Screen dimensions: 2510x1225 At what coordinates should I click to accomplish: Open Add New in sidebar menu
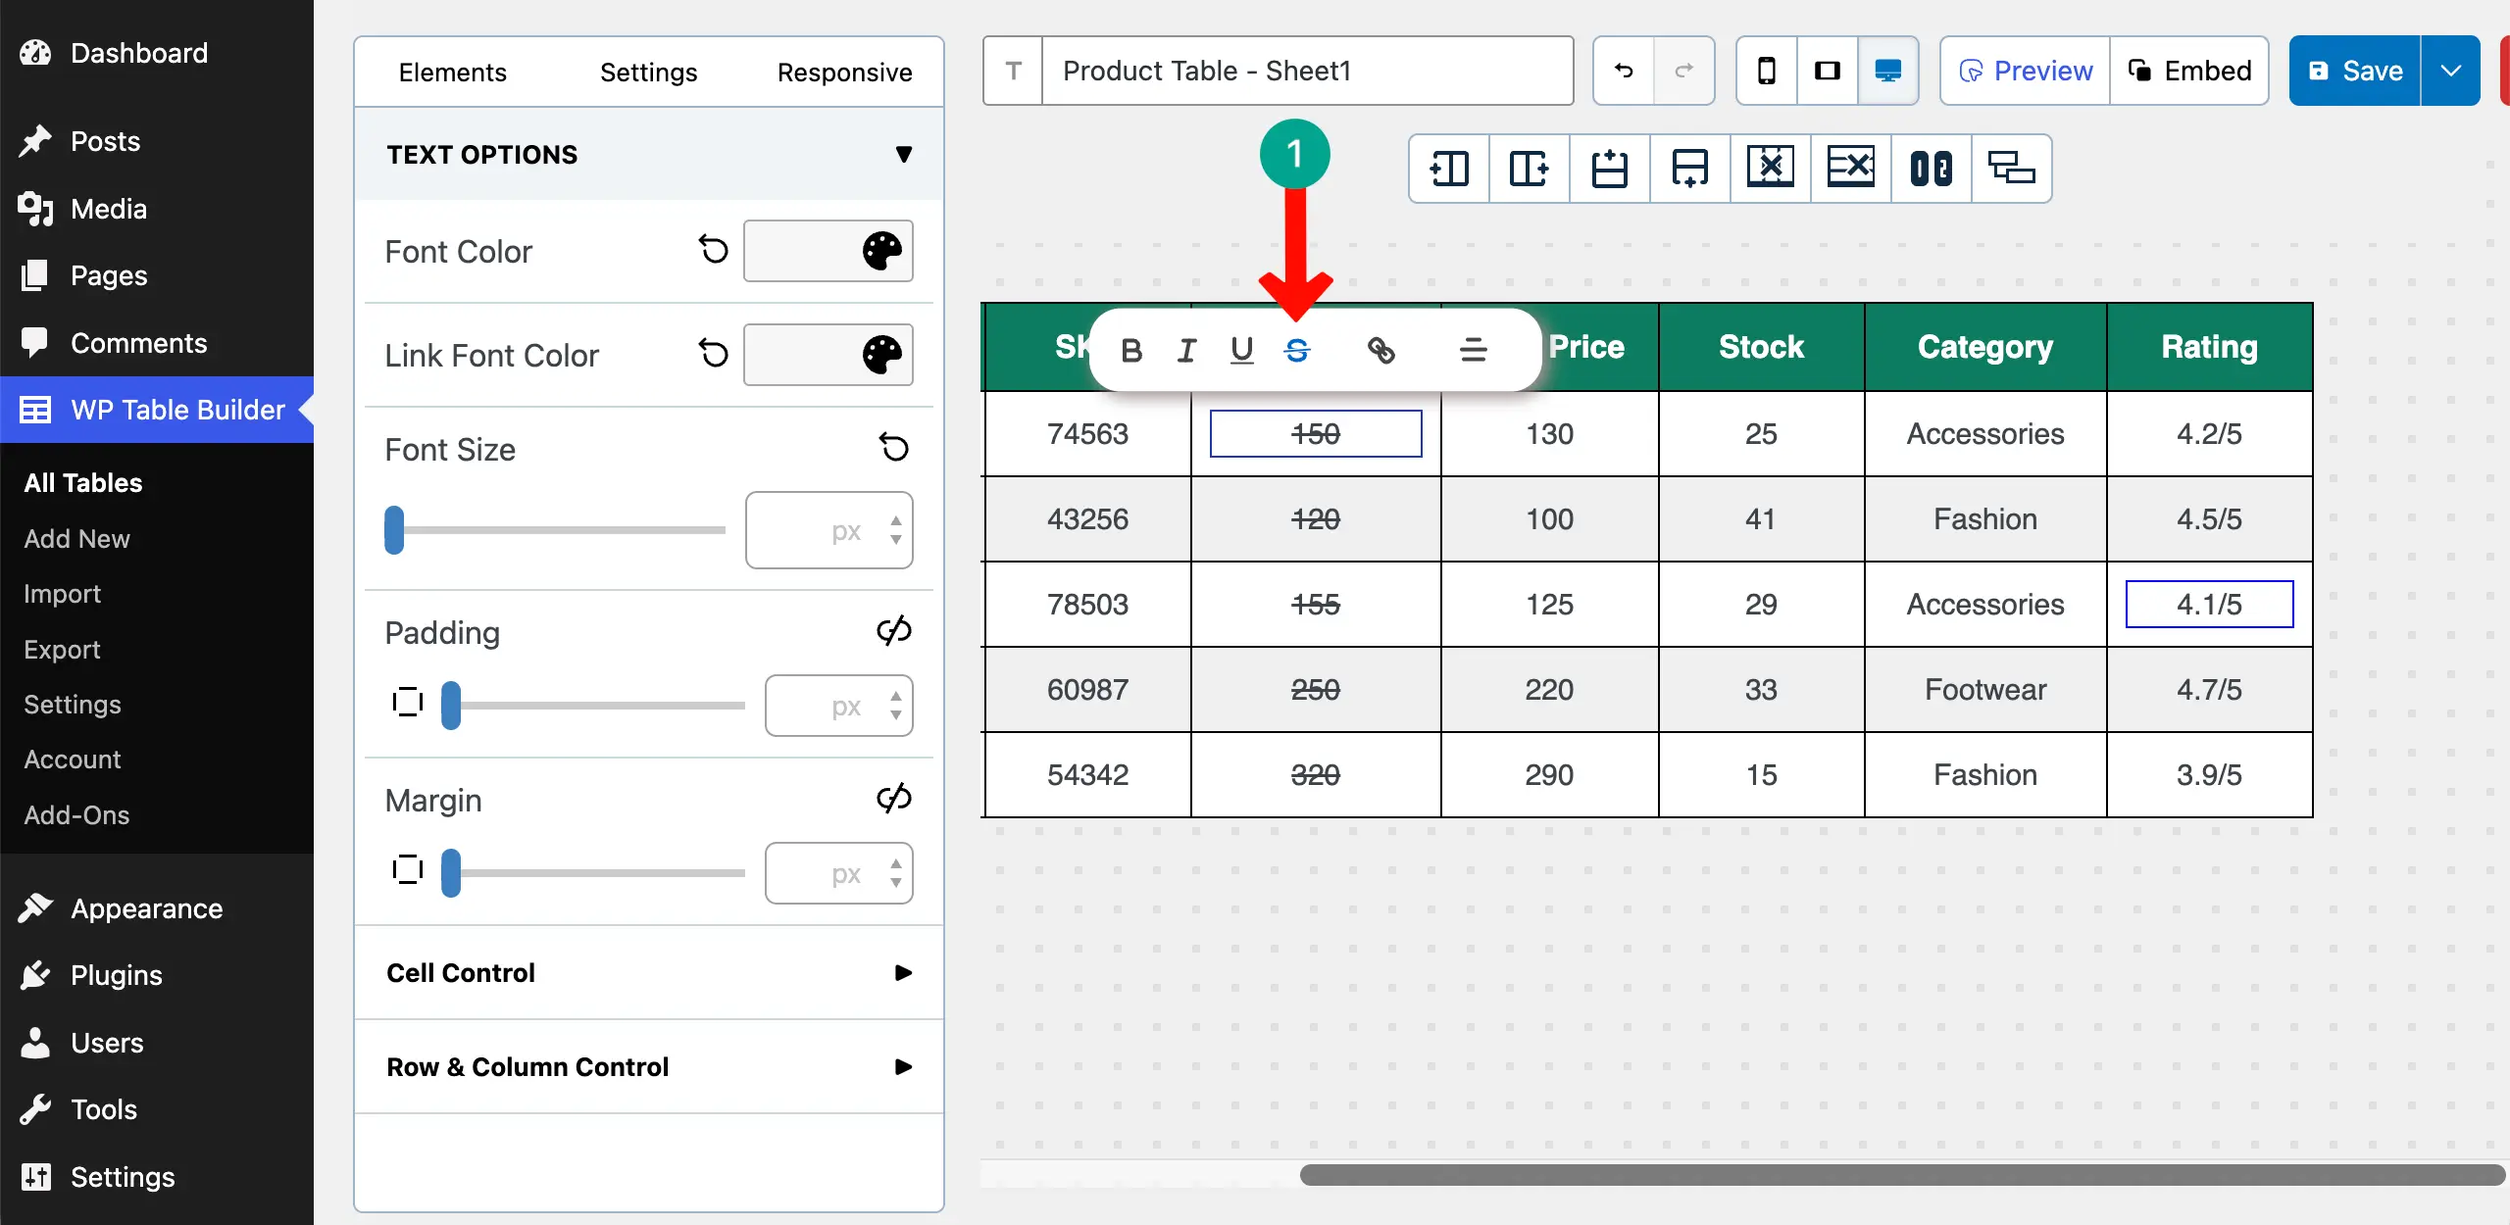(x=76, y=539)
